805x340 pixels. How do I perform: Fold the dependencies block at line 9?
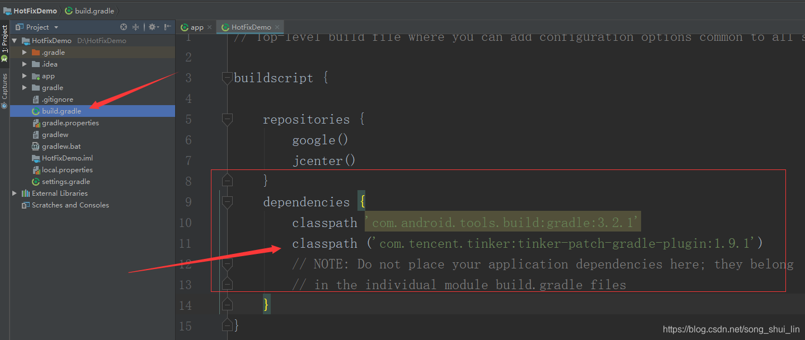tap(227, 202)
